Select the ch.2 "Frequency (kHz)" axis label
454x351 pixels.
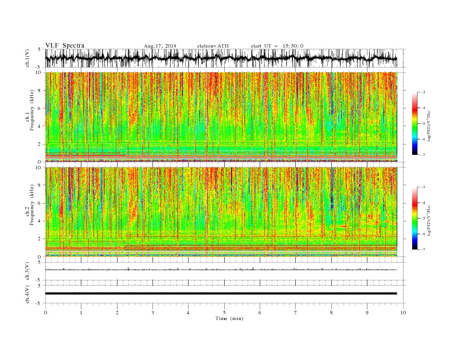click(32, 205)
